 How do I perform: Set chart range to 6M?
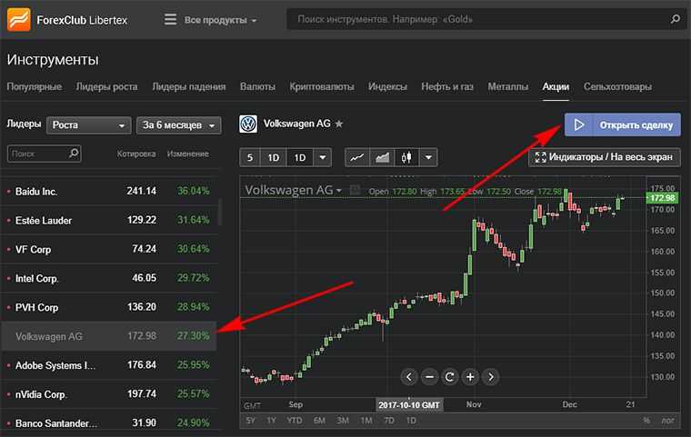(x=319, y=421)
